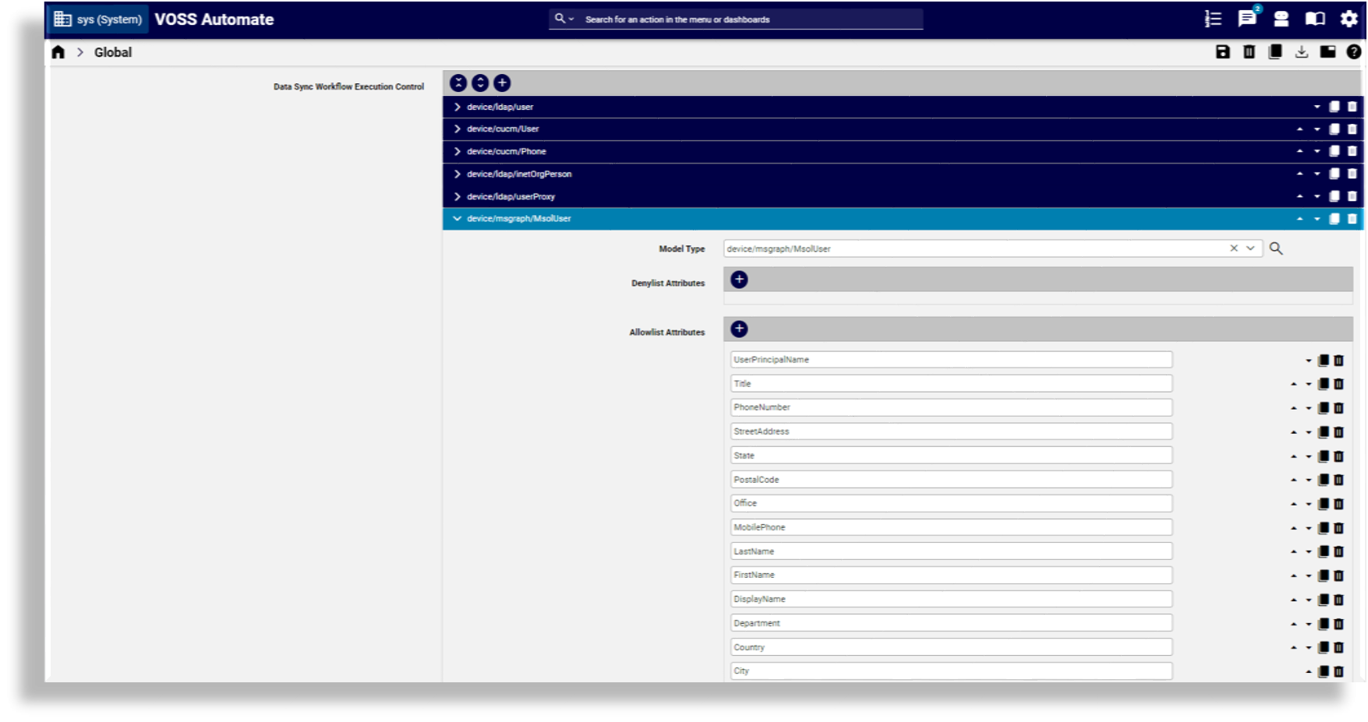
Task: Open the user account icon
Action: (x=1280, y=19)
